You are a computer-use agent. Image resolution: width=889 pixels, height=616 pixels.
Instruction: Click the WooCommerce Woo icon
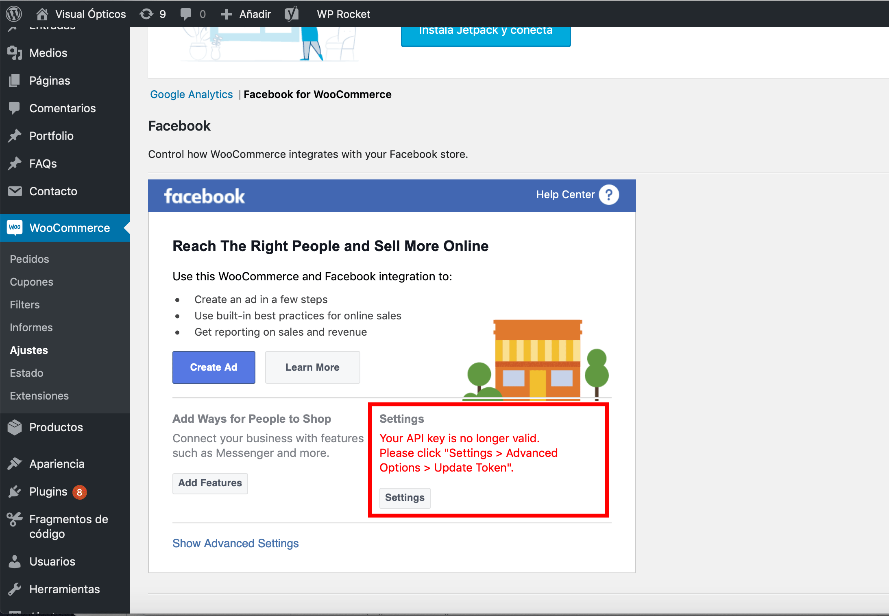point(15,227)
